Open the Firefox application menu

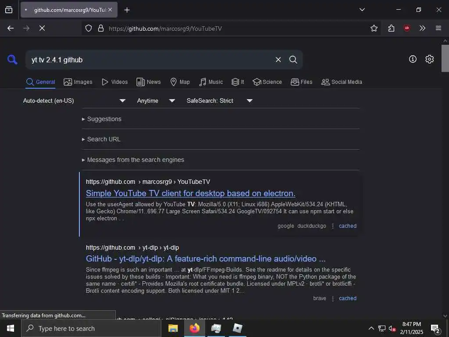[x=438, y=28]
